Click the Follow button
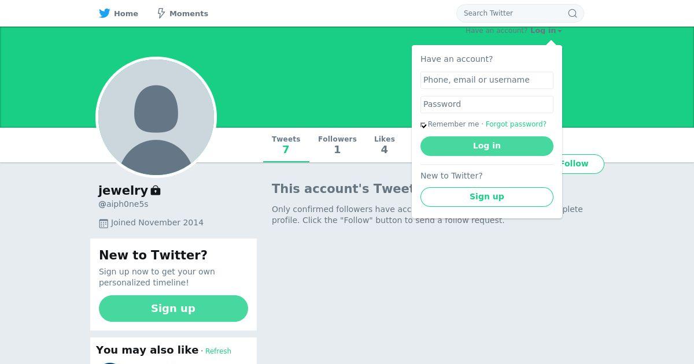694x364 pixels. [x=581, y=164]
